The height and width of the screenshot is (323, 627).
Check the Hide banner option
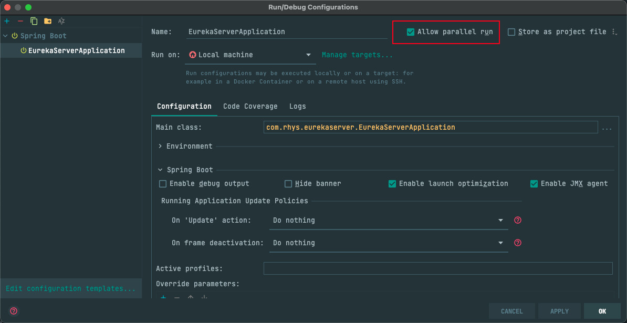coord(288,184)
